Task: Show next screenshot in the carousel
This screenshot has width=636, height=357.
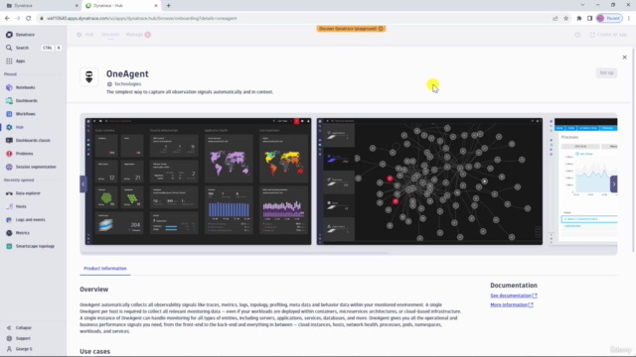Action: click(x=614, y=184)
